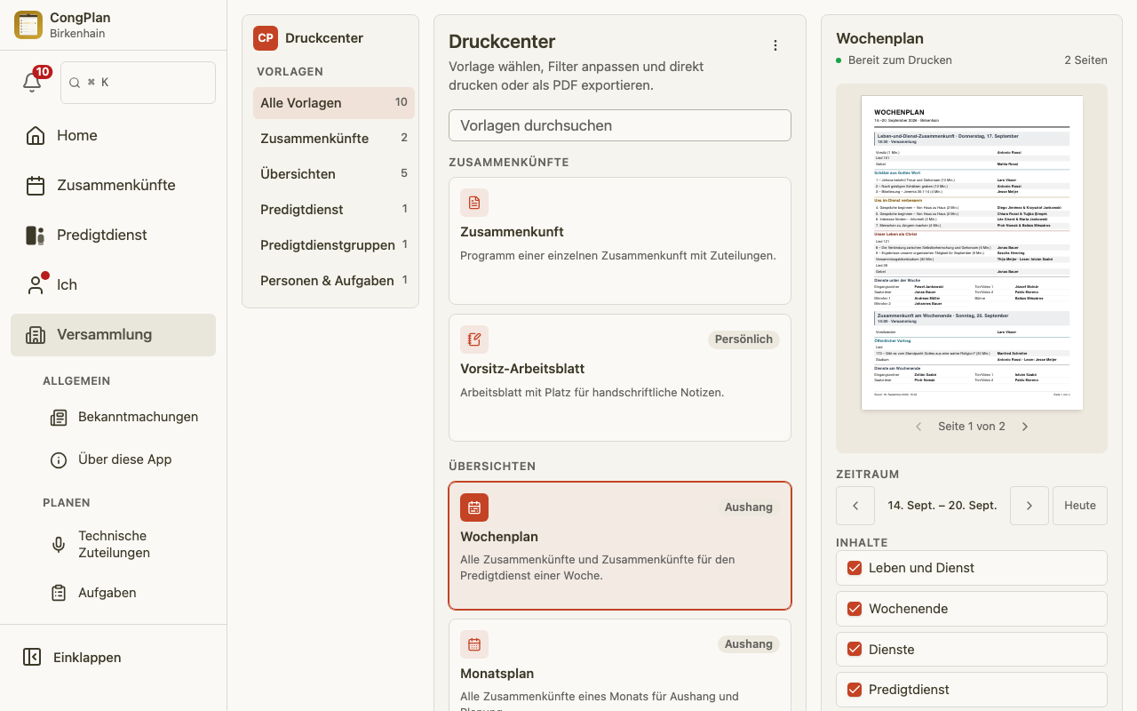Image resolution: width=1137 pixels, height=711 pixels.
Task: Click the 'Bereit zum Drucken' status text
Action: click(x=900, y=60)
